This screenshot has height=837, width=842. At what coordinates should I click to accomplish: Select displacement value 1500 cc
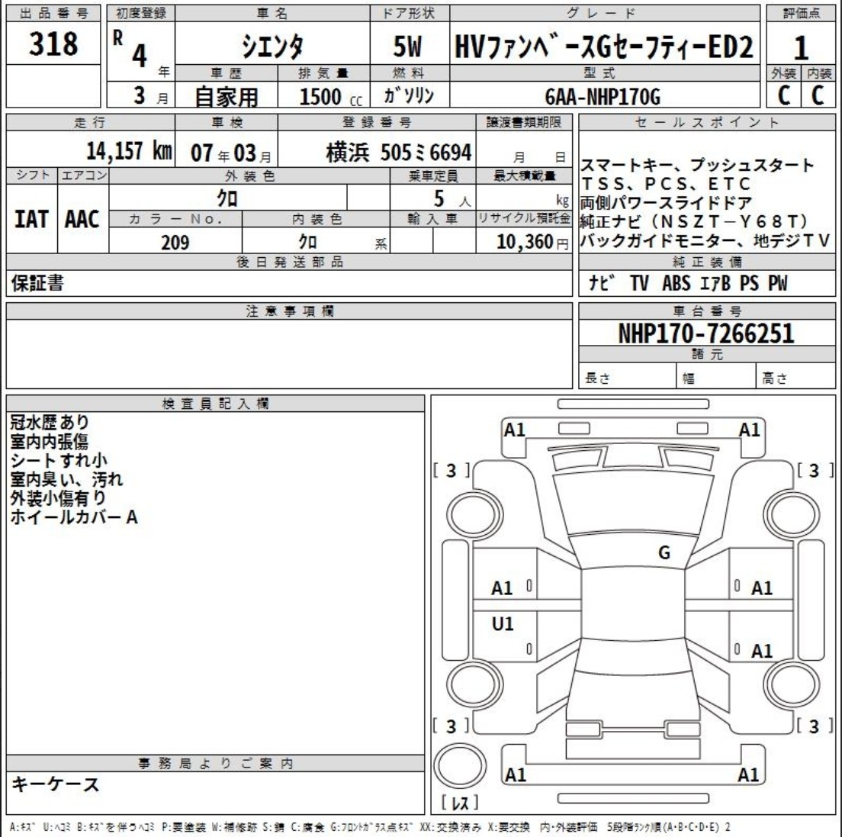click(x=330, y=97)
